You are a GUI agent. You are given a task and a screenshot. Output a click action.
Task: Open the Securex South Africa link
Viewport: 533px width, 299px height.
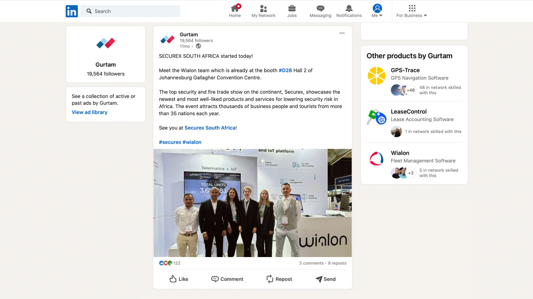[210, 128]
